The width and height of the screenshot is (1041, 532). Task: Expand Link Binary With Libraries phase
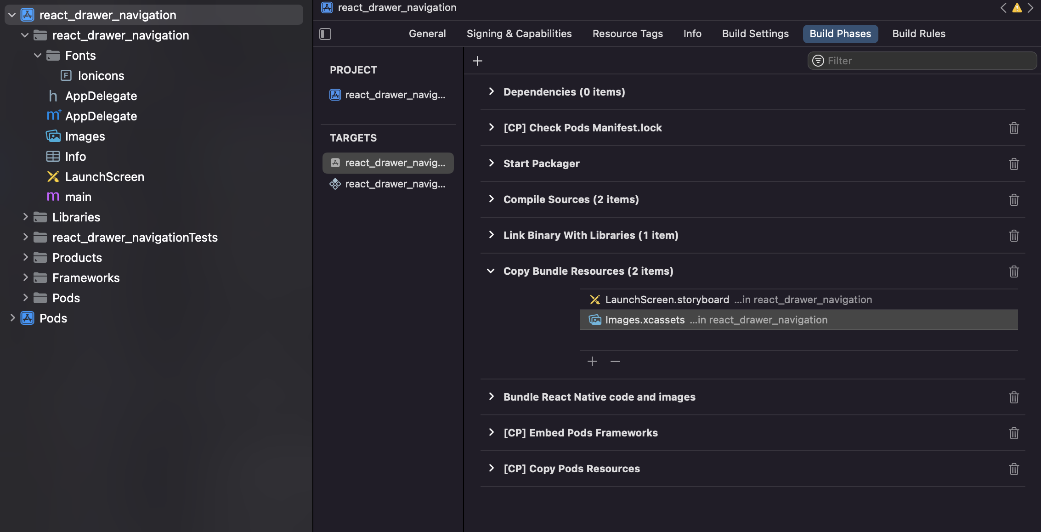coord(491,235)
